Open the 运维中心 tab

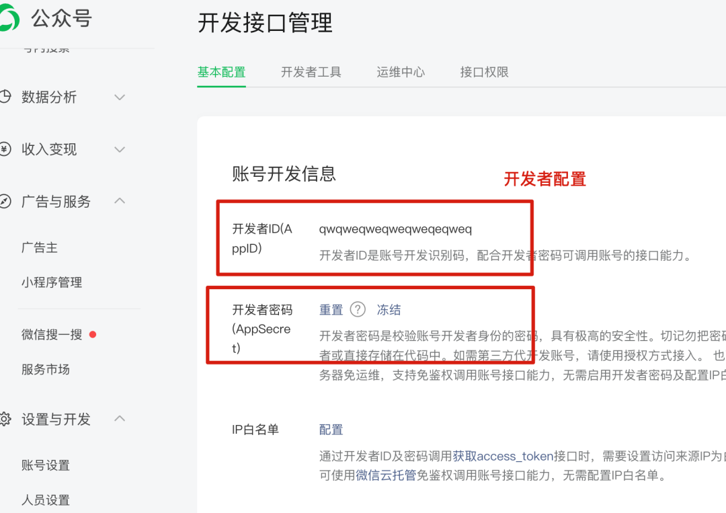[401, 72]
